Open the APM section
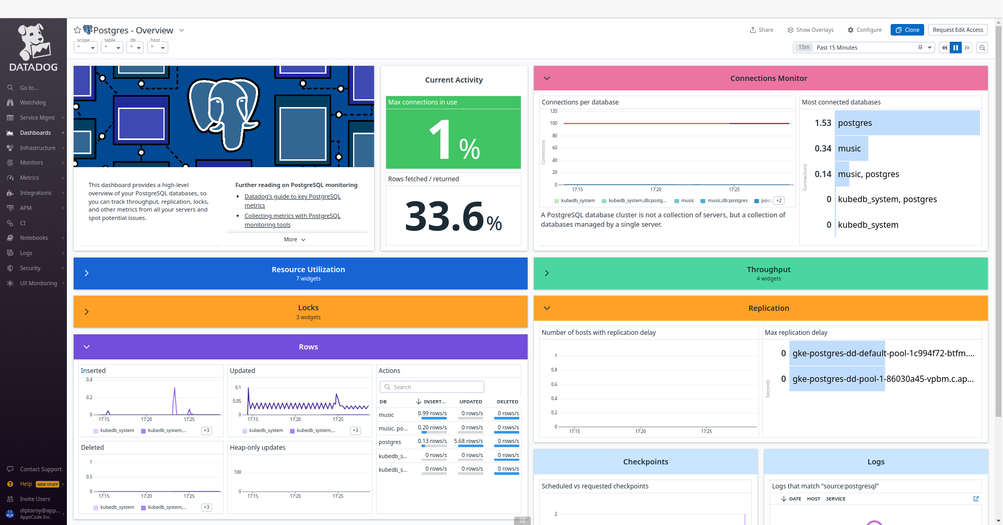Image resolution: width=1003 pixels, height=525 pixels. pyautogui.click(x=25, y=207)
